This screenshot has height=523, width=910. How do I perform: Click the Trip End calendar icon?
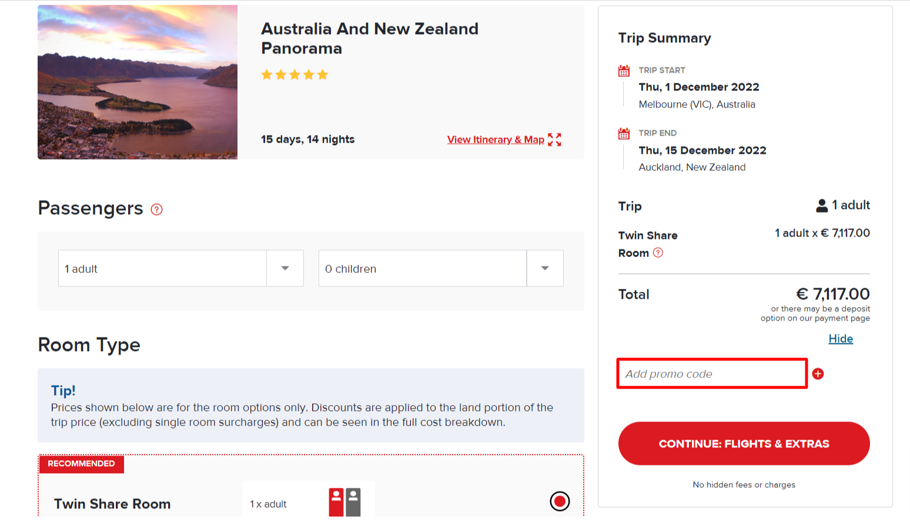(624, 134)
